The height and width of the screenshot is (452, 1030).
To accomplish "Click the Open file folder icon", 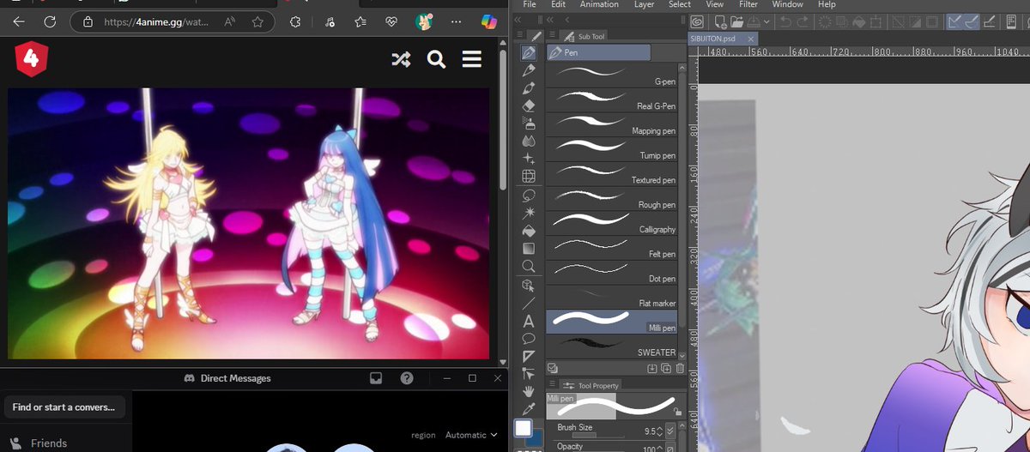I will tap(736, 21).
